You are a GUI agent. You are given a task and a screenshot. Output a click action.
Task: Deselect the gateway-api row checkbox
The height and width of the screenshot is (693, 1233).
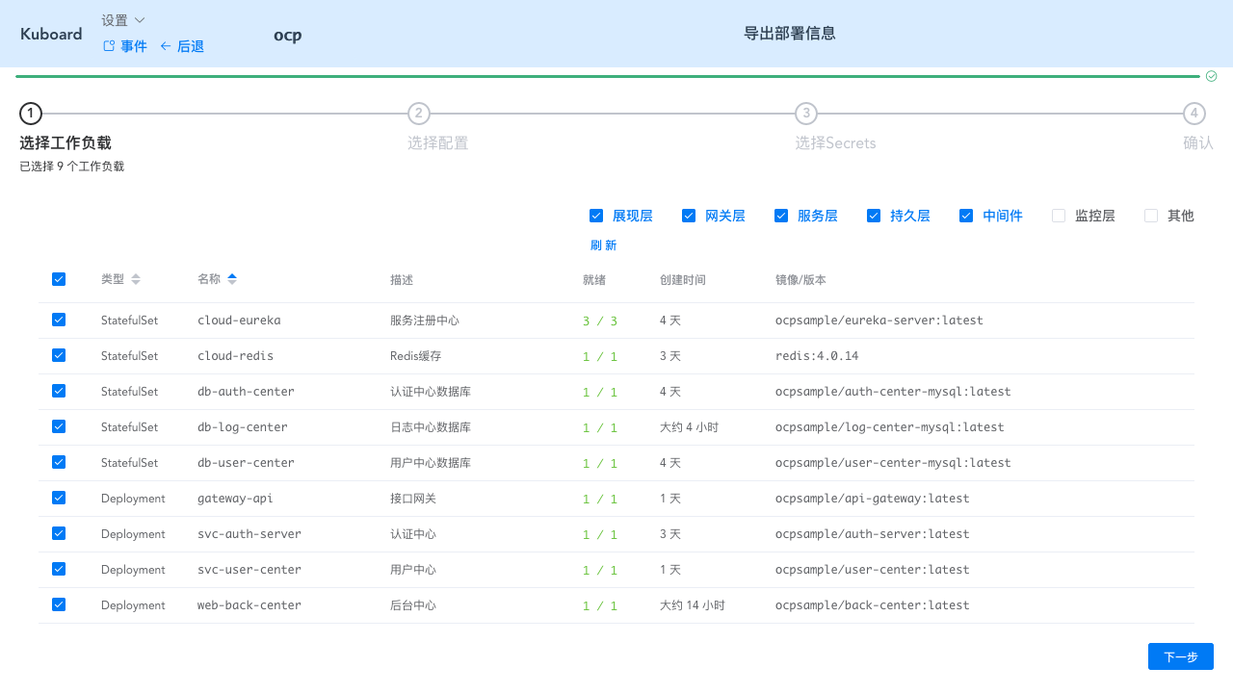pos(59,498)
